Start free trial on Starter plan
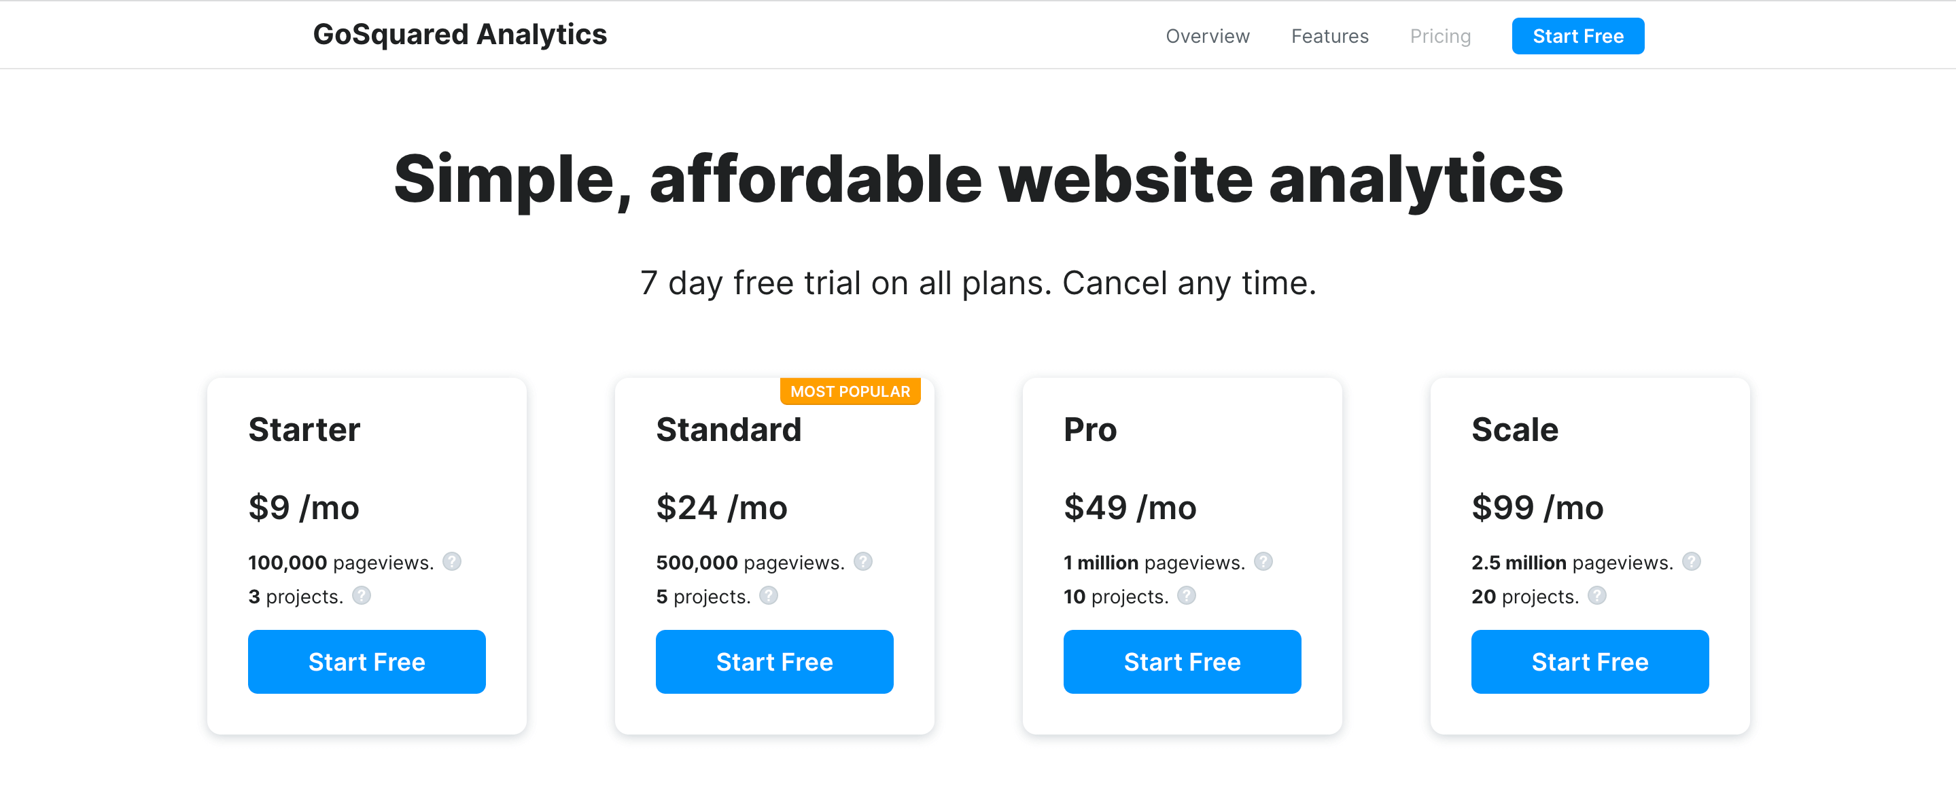Screen dimensions: 1956x795 tap(367, 661)
